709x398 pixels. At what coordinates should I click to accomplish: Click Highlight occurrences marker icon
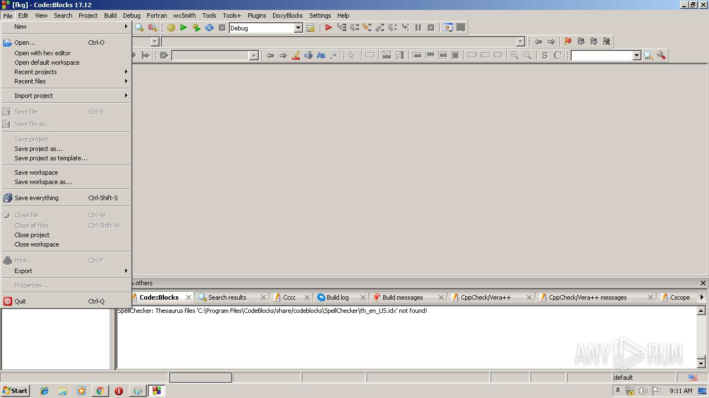[296, 55]
